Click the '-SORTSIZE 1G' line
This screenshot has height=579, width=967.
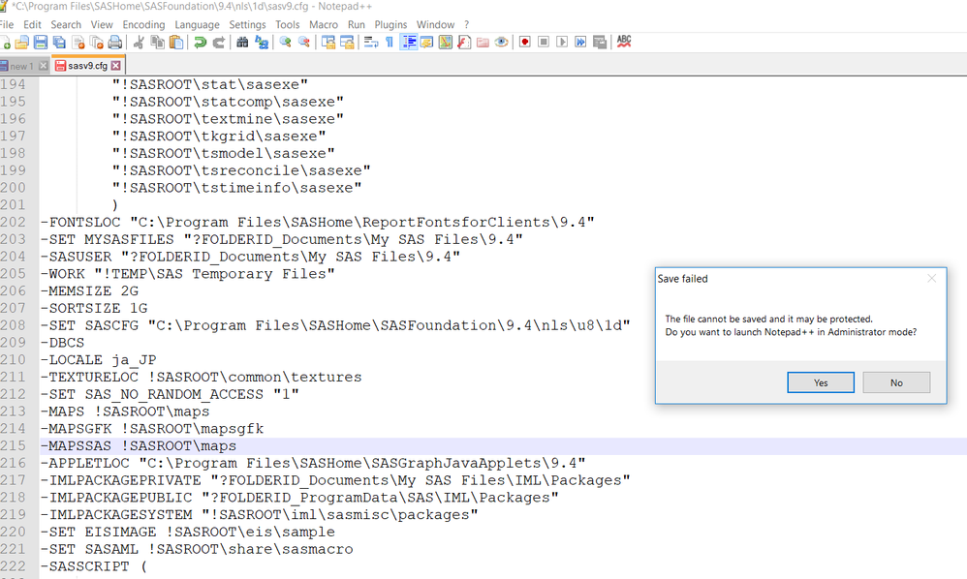click(x=94, y=308)
